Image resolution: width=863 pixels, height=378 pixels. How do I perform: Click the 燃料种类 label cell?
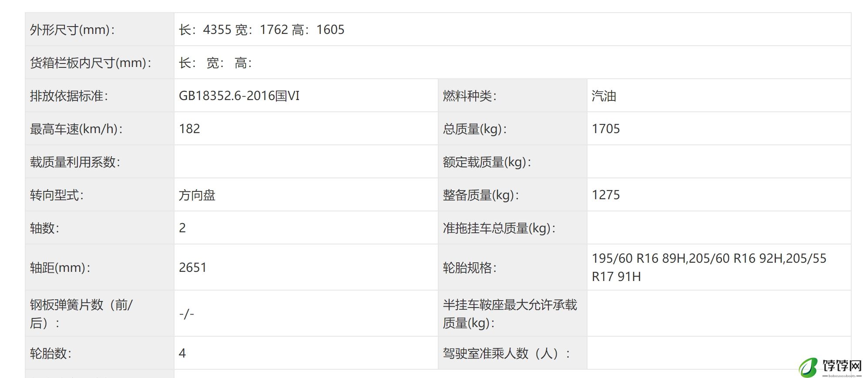[x=470, y=96]
